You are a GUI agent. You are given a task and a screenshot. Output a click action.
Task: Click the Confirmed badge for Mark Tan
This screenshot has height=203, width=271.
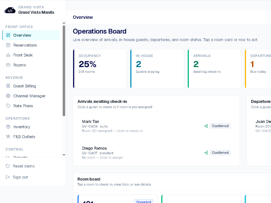(x=220, y=126)
